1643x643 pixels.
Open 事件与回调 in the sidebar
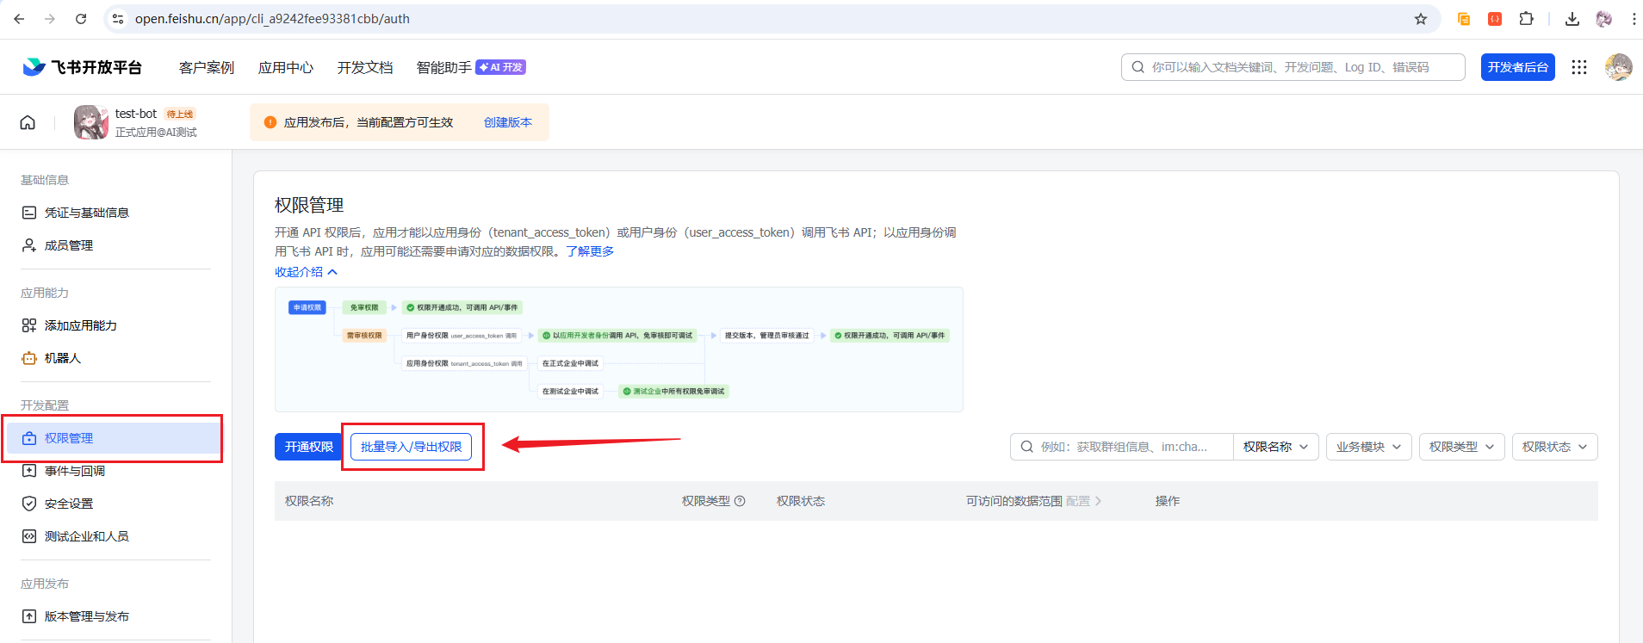click(75, 471)
